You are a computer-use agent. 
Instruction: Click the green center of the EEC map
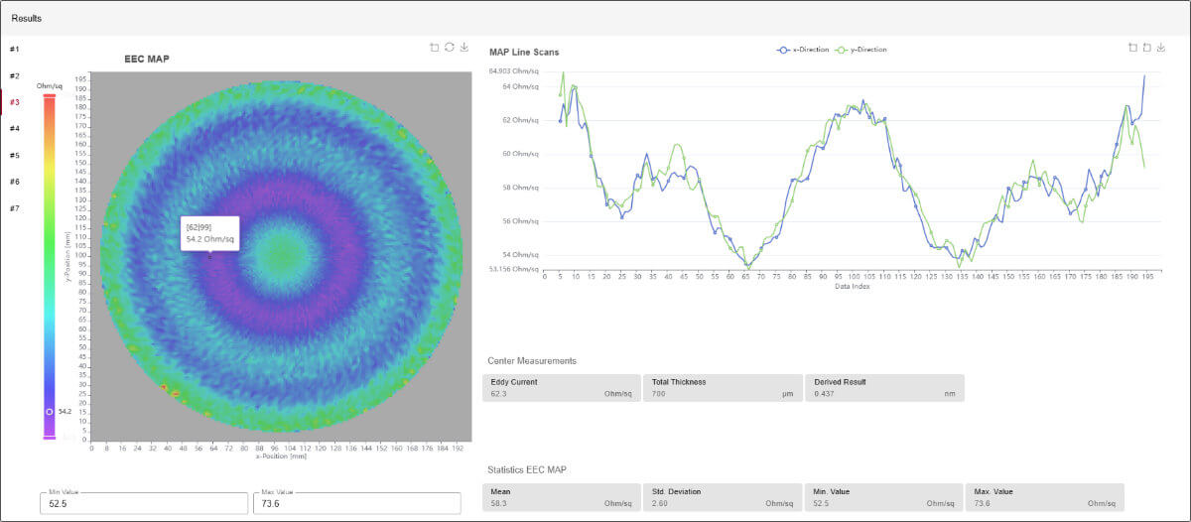click(282, 257)
